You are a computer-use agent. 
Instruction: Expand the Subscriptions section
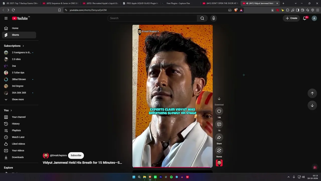14,46
